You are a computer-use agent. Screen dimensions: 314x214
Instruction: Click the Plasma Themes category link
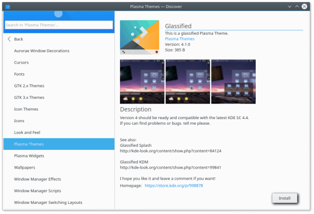(x=179, y=39)
